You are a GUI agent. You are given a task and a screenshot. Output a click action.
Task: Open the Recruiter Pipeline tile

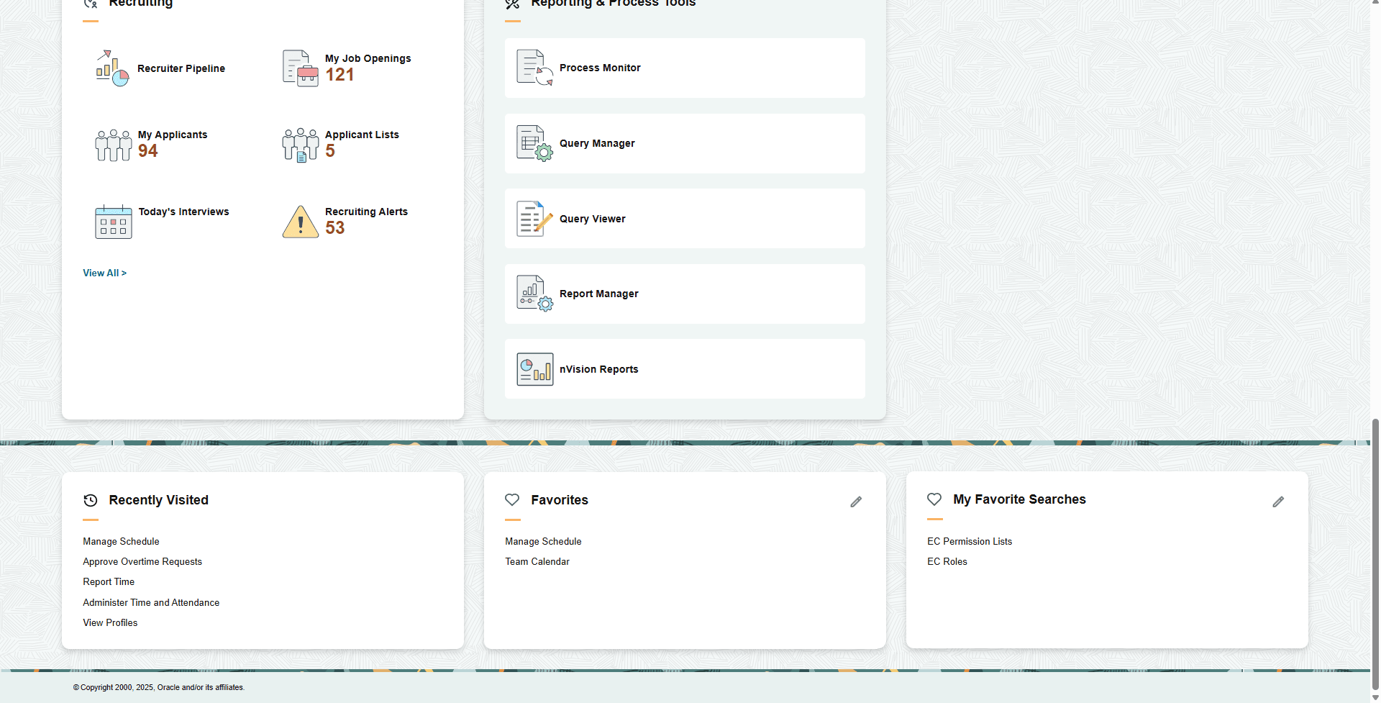click(112, 68)
